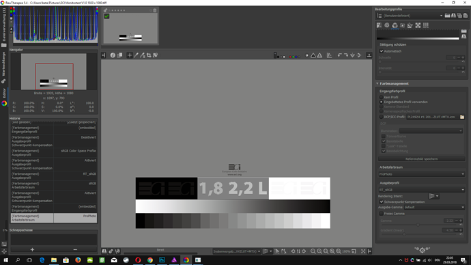Select Kein Profil radio option

point(381,98)
